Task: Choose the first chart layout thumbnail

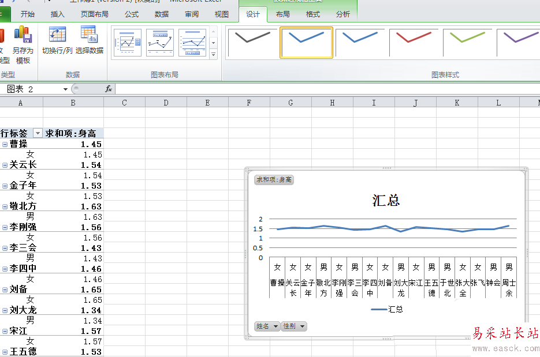Action: (x=128, y=43)
